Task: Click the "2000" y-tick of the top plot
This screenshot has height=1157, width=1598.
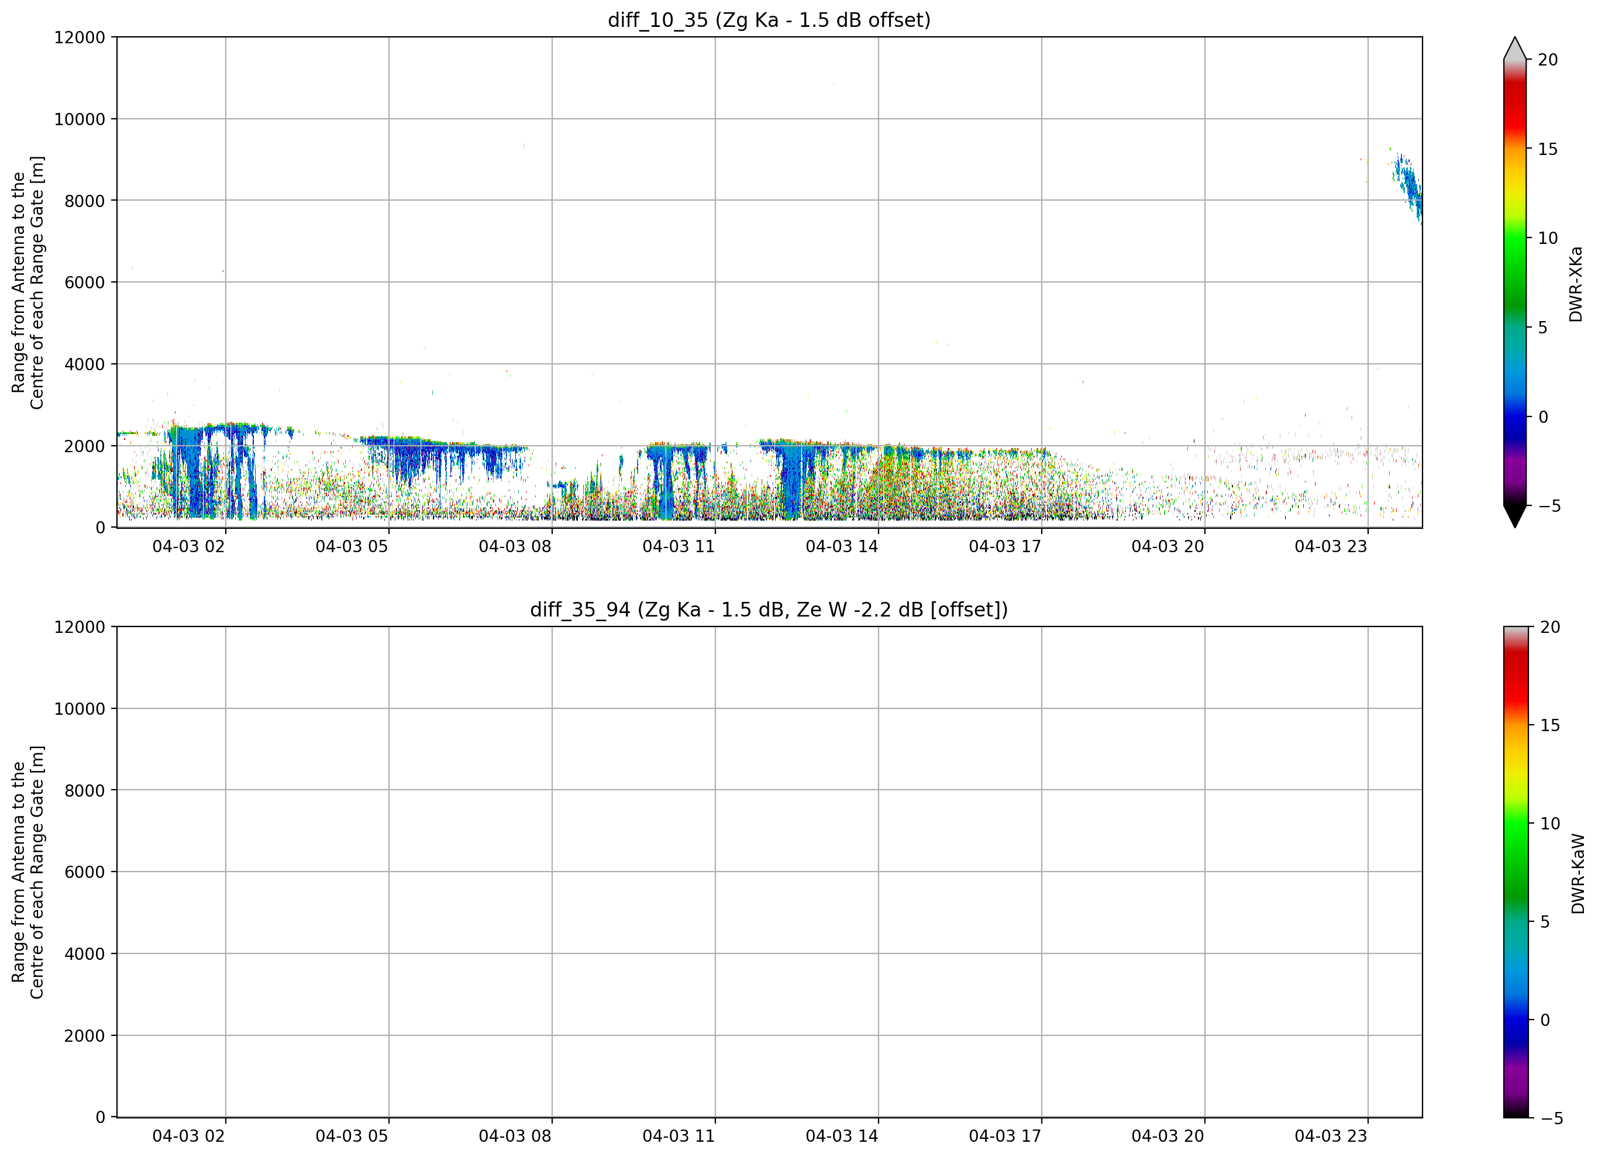Action: pyautogui.click(x=85, y=447)
